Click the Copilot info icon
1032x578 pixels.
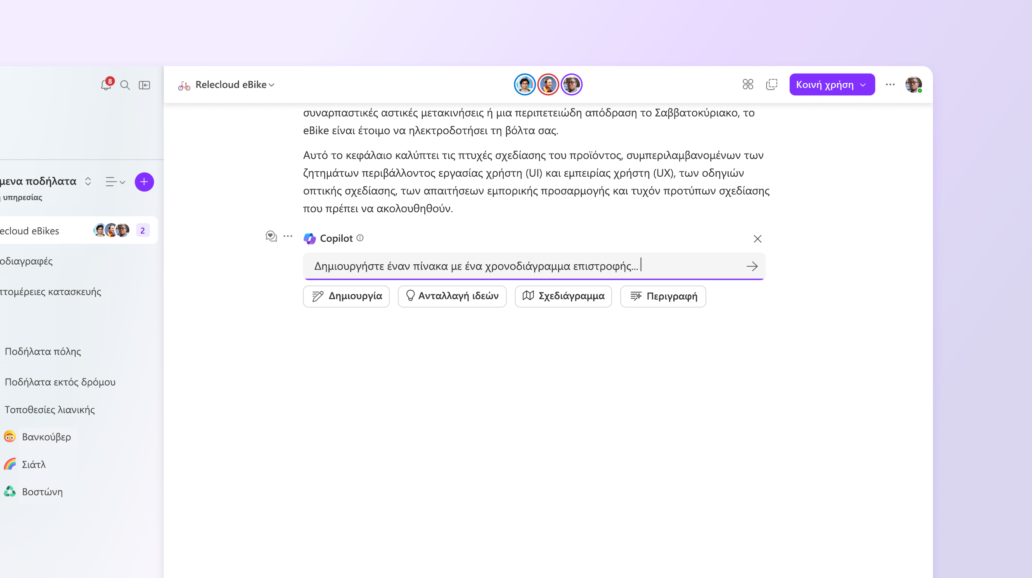(x=360, y=238)
